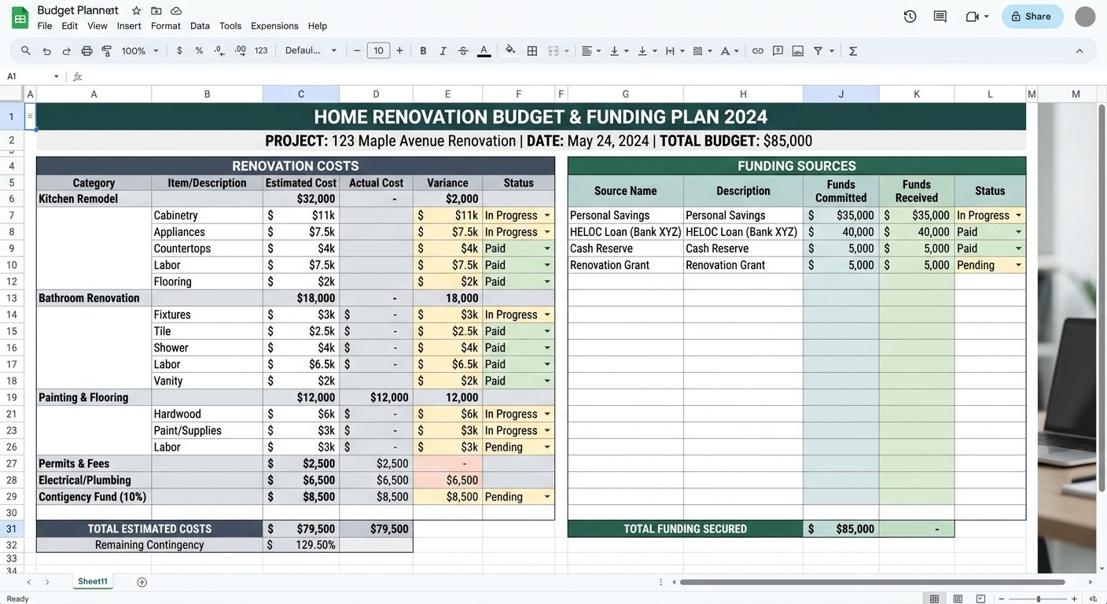Select the row 31 header
Image resolution: width=1107 pixels, height=604 pixels.
12,528
